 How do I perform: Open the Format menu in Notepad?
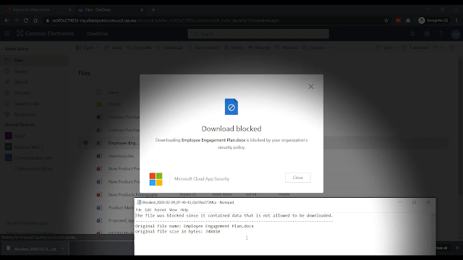pyautogui.click(x=160, y=210)
